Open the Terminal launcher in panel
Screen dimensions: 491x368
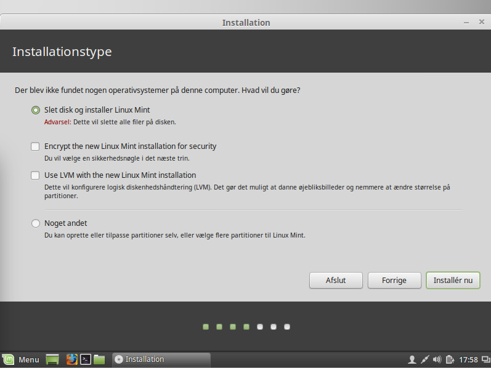[86, 359]
